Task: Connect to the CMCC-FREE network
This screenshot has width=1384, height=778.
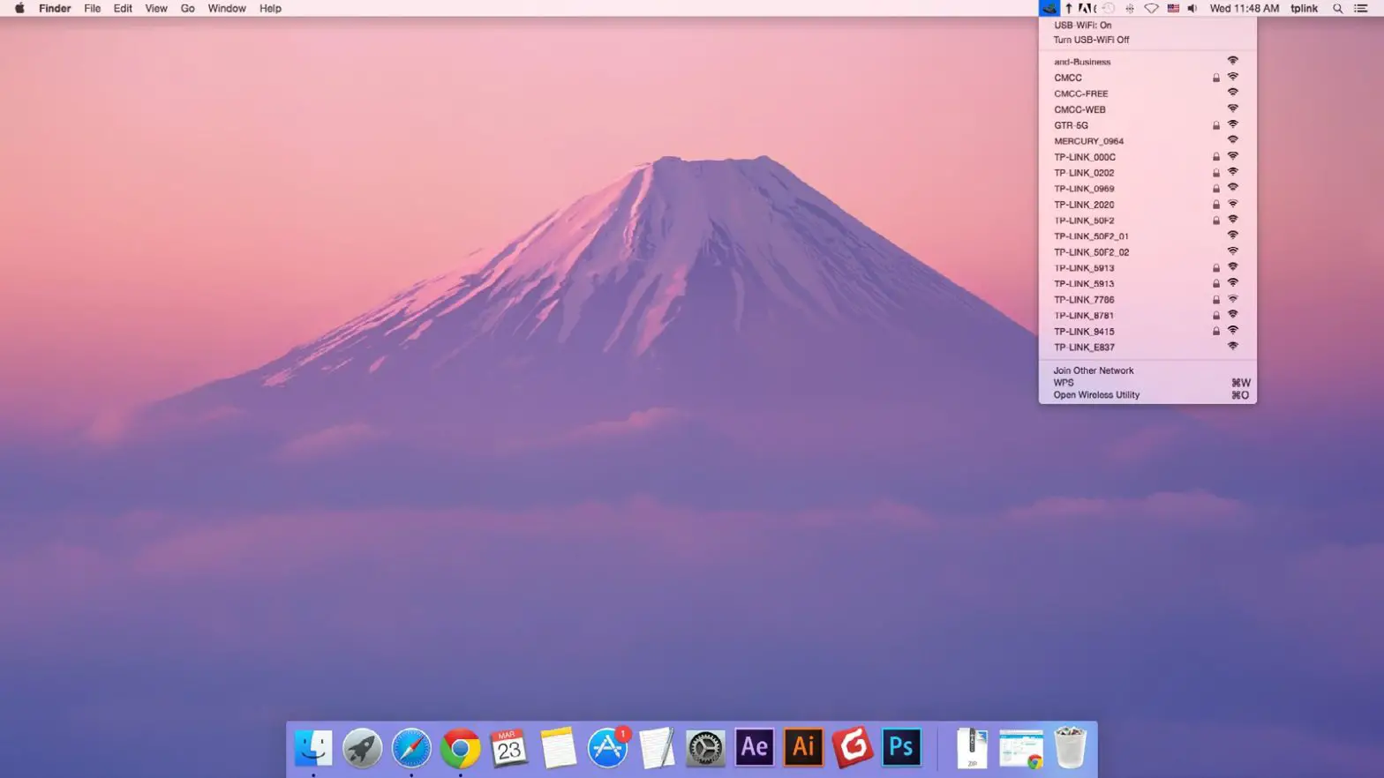Action: [1081, 94]
